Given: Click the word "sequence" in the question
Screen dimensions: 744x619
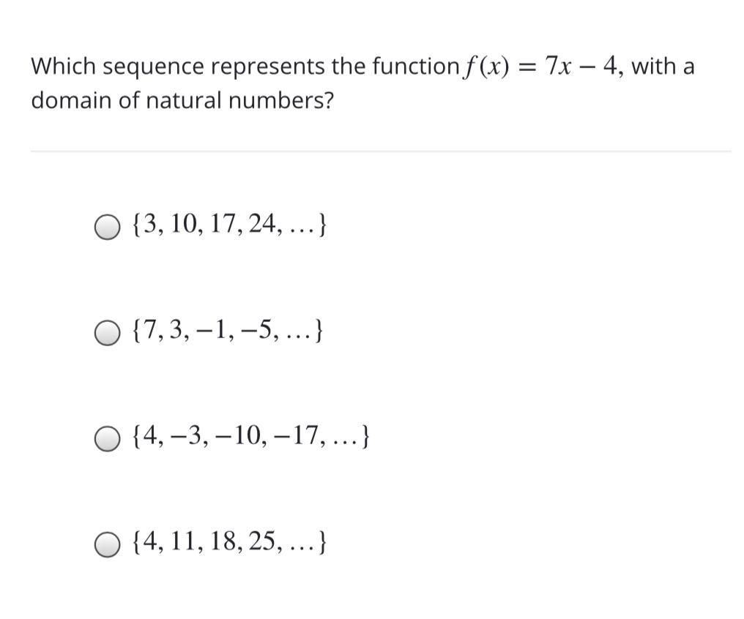Looking at the screenshot, I should click(x=154, y=67).
